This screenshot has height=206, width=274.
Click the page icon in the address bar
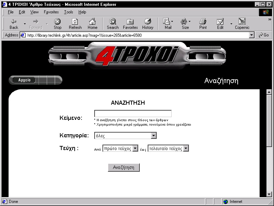click(x=23, y=35)
